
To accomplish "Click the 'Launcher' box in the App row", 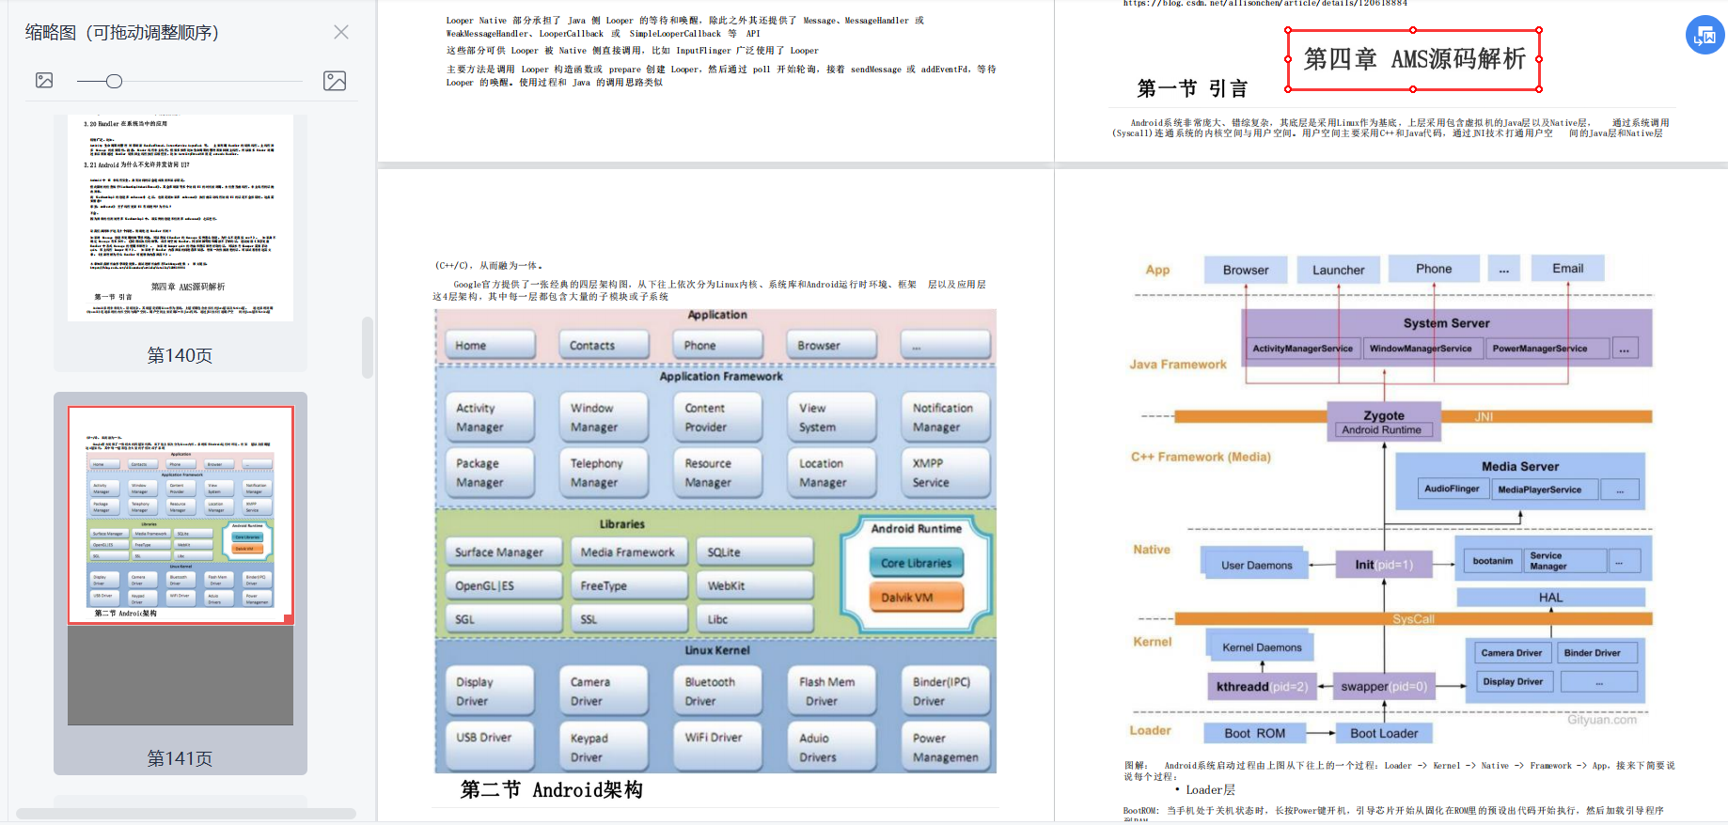I will (x=1339, y=270).
